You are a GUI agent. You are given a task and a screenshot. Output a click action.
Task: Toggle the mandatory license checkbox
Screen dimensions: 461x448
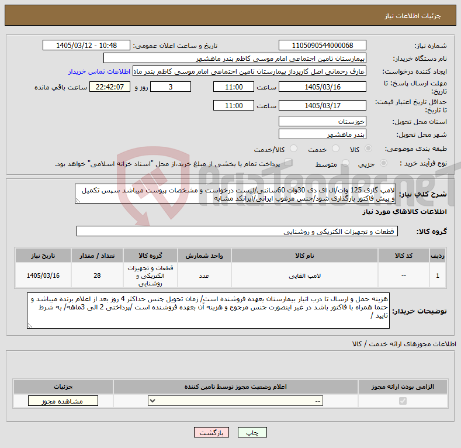(403, 401)
